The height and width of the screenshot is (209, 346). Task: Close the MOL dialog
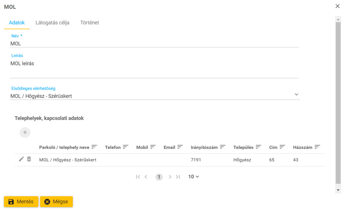click(x=338, y=6)
